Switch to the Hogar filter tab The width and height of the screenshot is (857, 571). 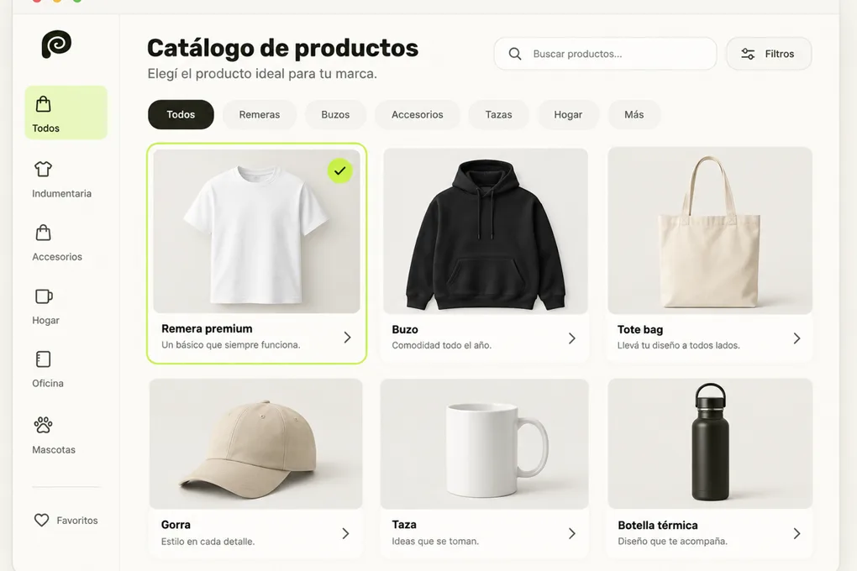(x=568, y=115)
